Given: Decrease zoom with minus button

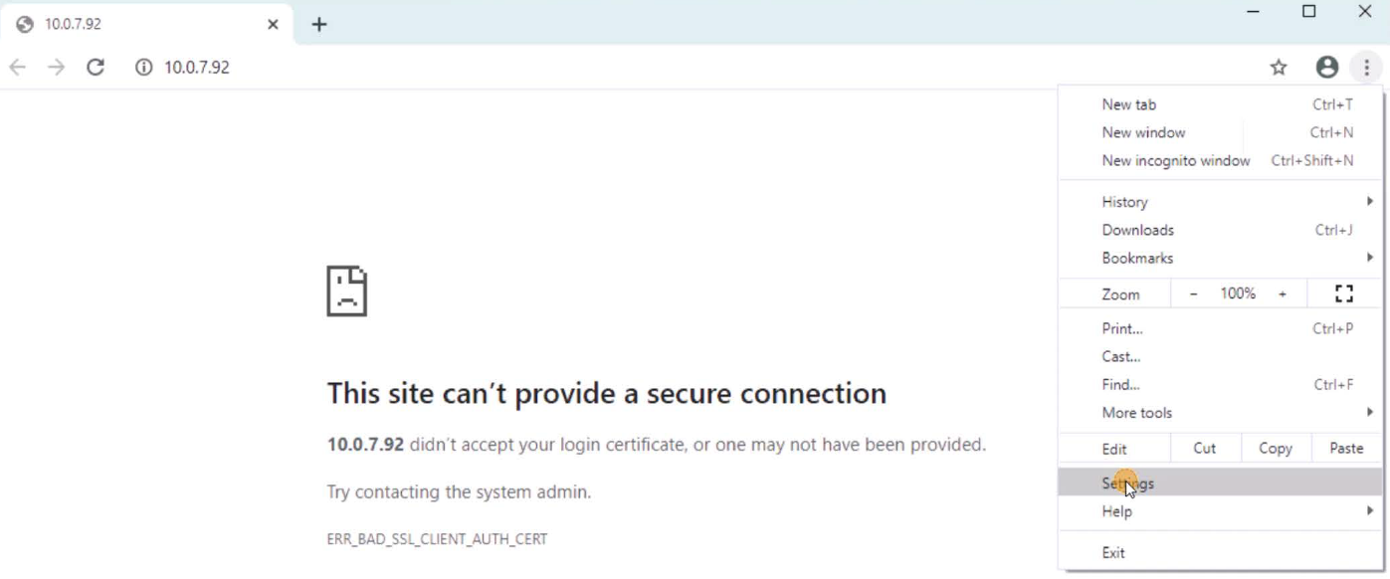Looking at the screenshot, I should click(1194, 293).
